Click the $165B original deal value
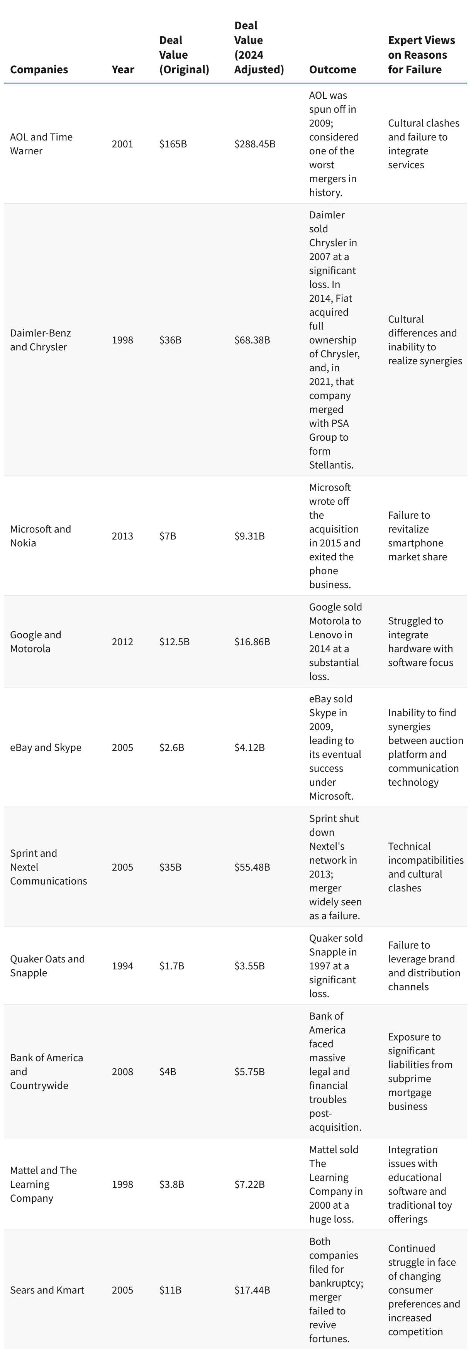Viewport: 471px width, 1353px height. tap(173, 144)
